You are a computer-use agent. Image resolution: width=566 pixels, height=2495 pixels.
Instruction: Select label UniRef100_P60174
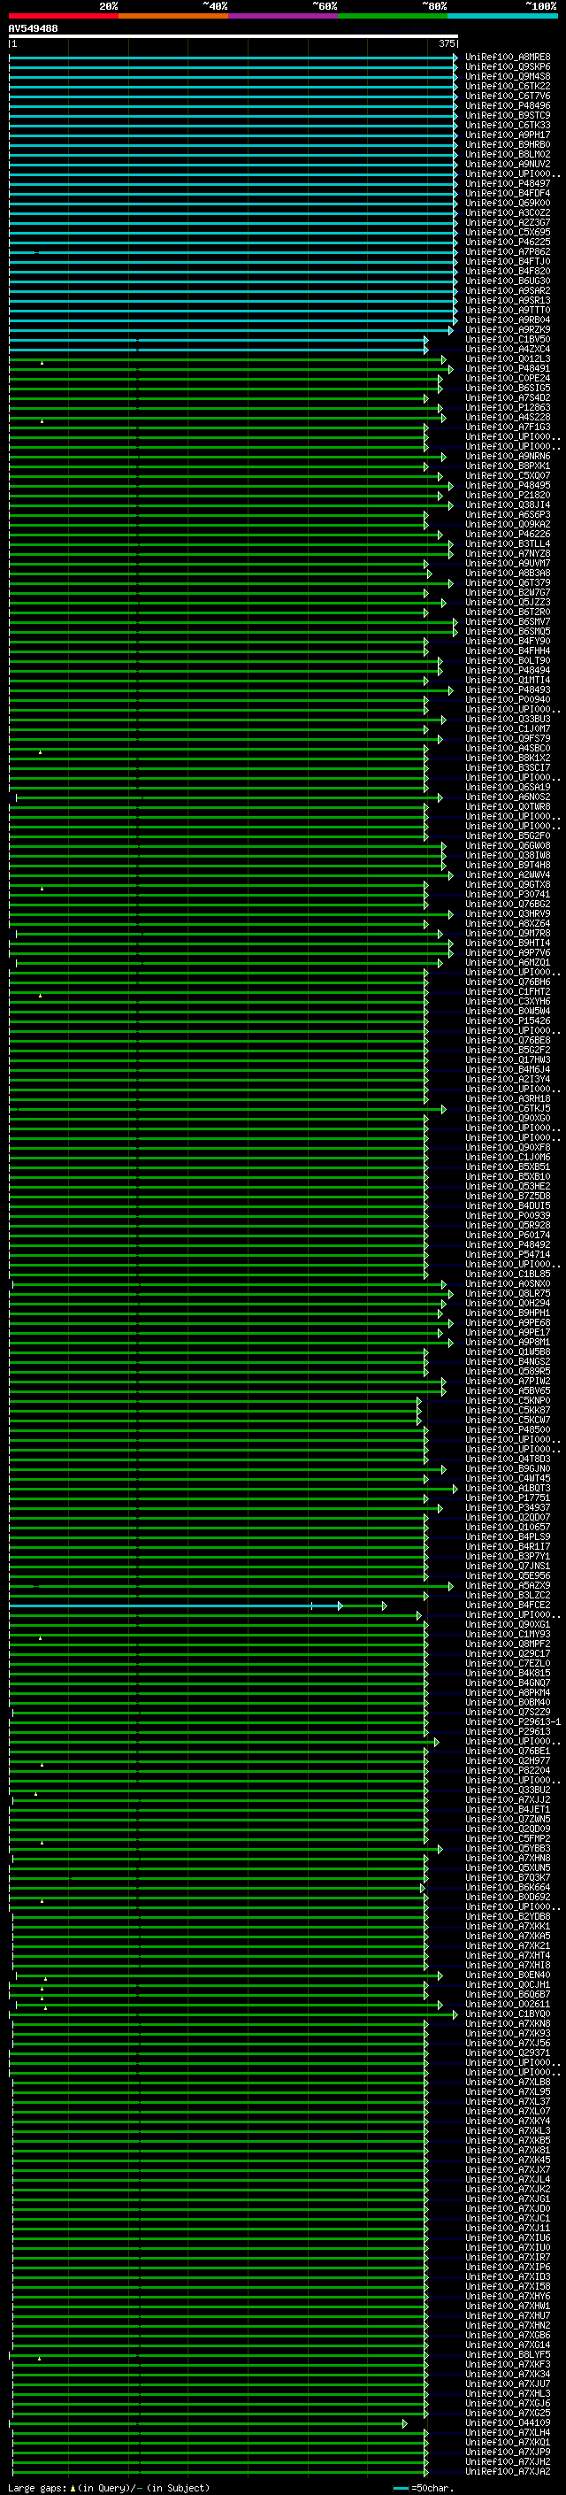tap(508, 1235)
